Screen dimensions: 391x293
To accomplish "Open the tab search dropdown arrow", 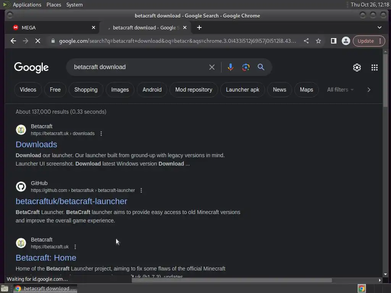I will 379,27.
